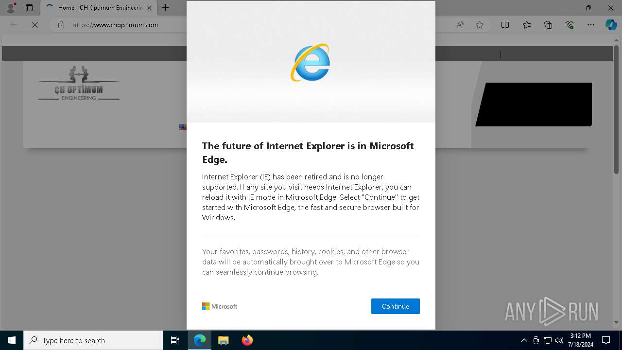
Task: Show hidden system tray icons
Action: pyautogui.click(x=524, y=340)
